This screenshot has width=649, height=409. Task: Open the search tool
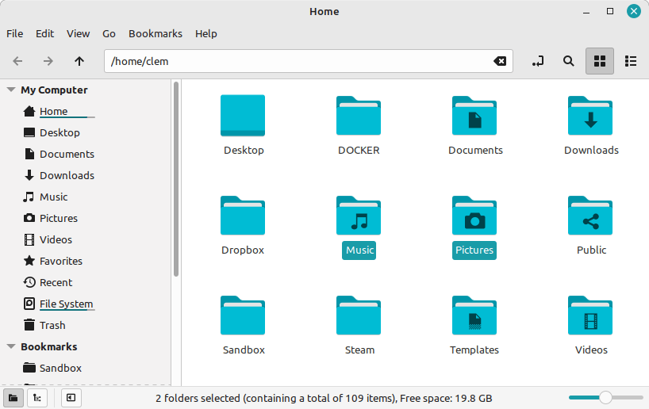(x=569, y=61)
